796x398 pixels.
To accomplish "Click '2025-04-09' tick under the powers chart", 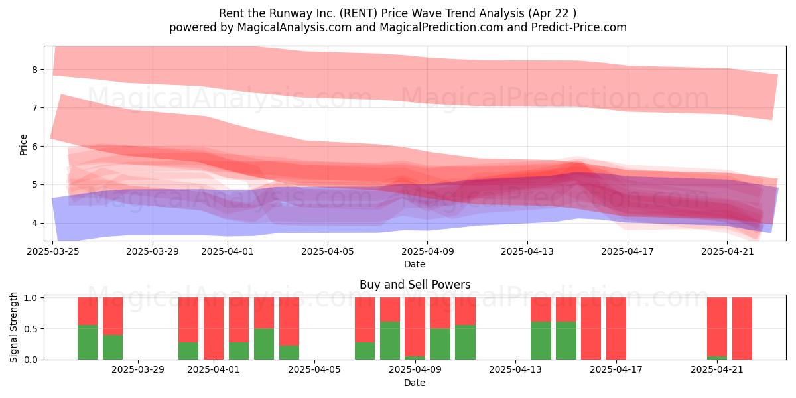I will [415, 370].
